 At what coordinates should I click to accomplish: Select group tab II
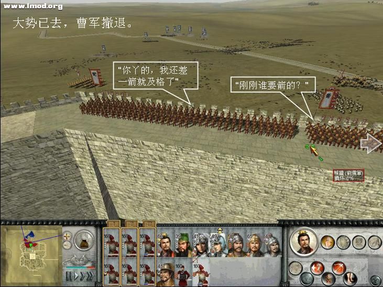[x=132, y=224]
